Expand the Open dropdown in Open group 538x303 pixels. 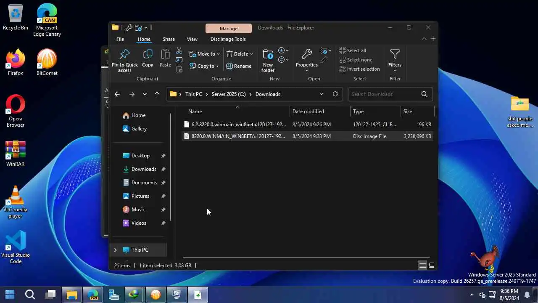[x=326, y=50]
